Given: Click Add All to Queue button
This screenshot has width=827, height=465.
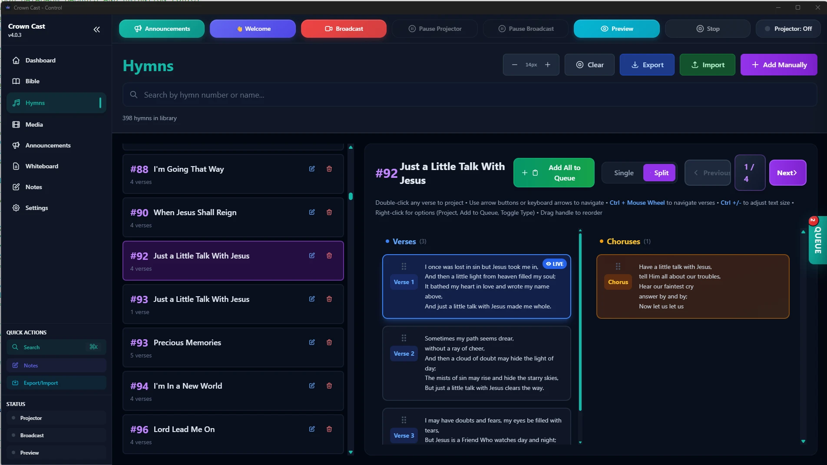Looking at the screenshot, I should click(554, 173).
